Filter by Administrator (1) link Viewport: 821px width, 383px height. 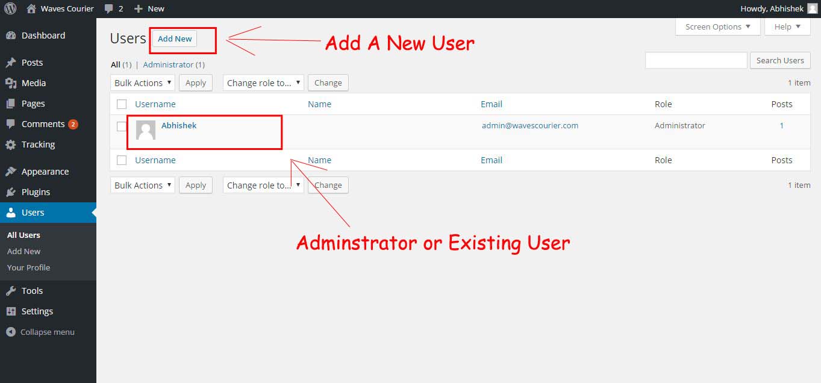(x=174, y=64)
